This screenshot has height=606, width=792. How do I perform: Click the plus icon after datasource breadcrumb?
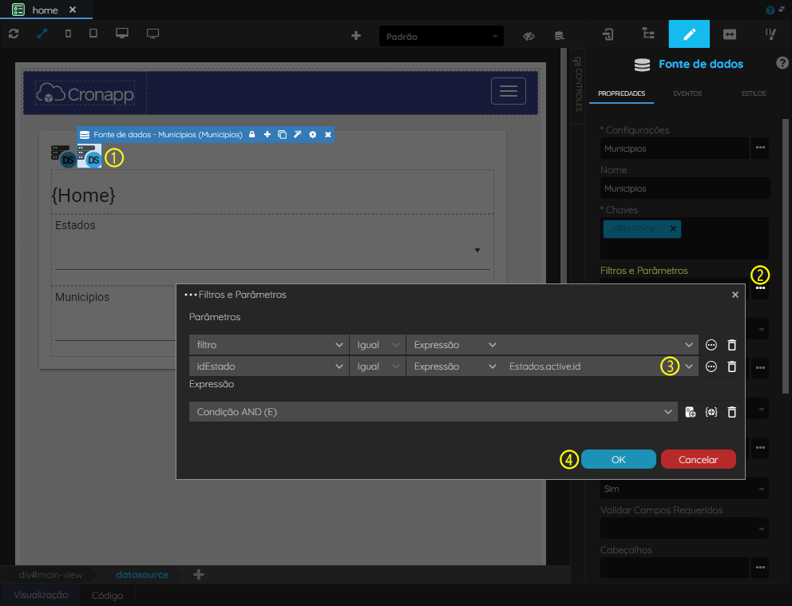pos(199,575)
